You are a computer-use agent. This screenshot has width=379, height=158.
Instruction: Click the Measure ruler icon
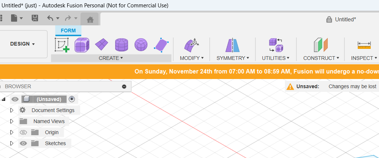[x=364, y=45]
